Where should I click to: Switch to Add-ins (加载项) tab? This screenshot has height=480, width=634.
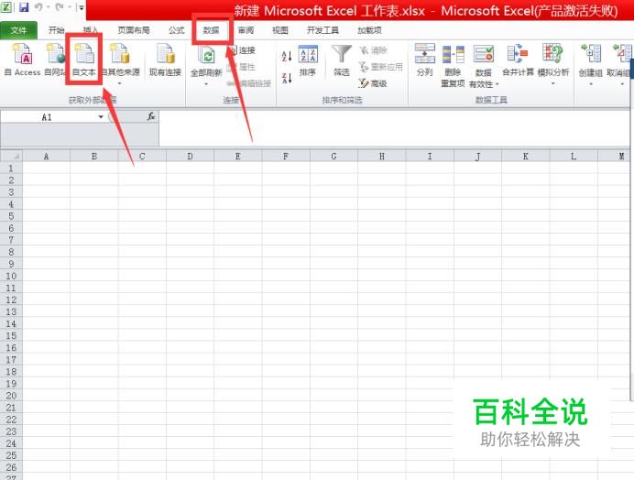(x=369, y=30)
